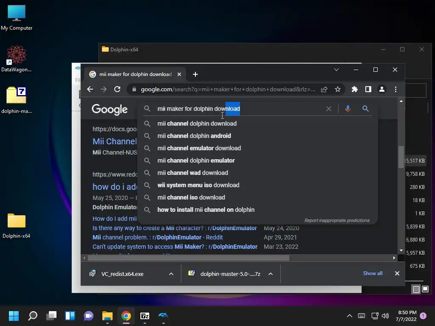Screen dimensions: 435x326
Task: Open My Computer desktop icon
Action: point(17,17)
